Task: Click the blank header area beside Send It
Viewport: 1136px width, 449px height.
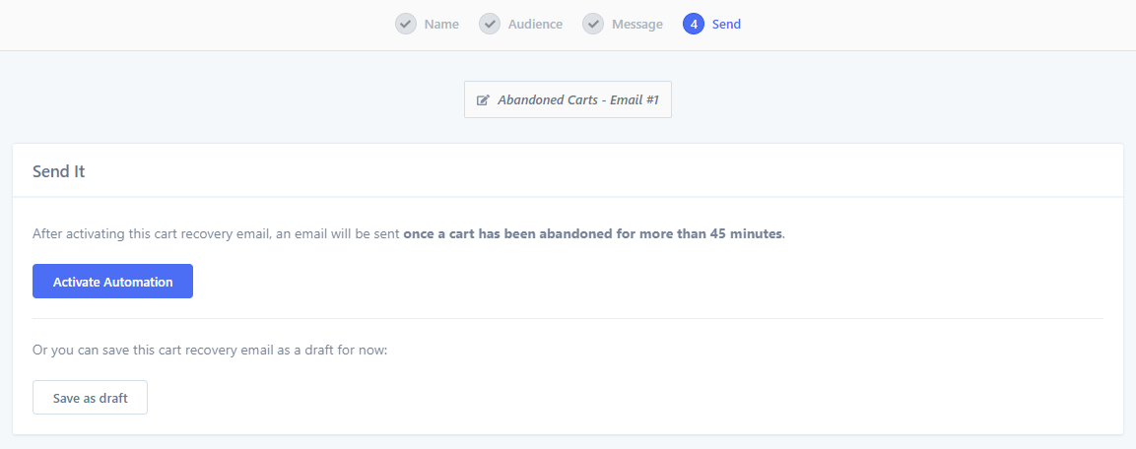Action: coord(601,171)
